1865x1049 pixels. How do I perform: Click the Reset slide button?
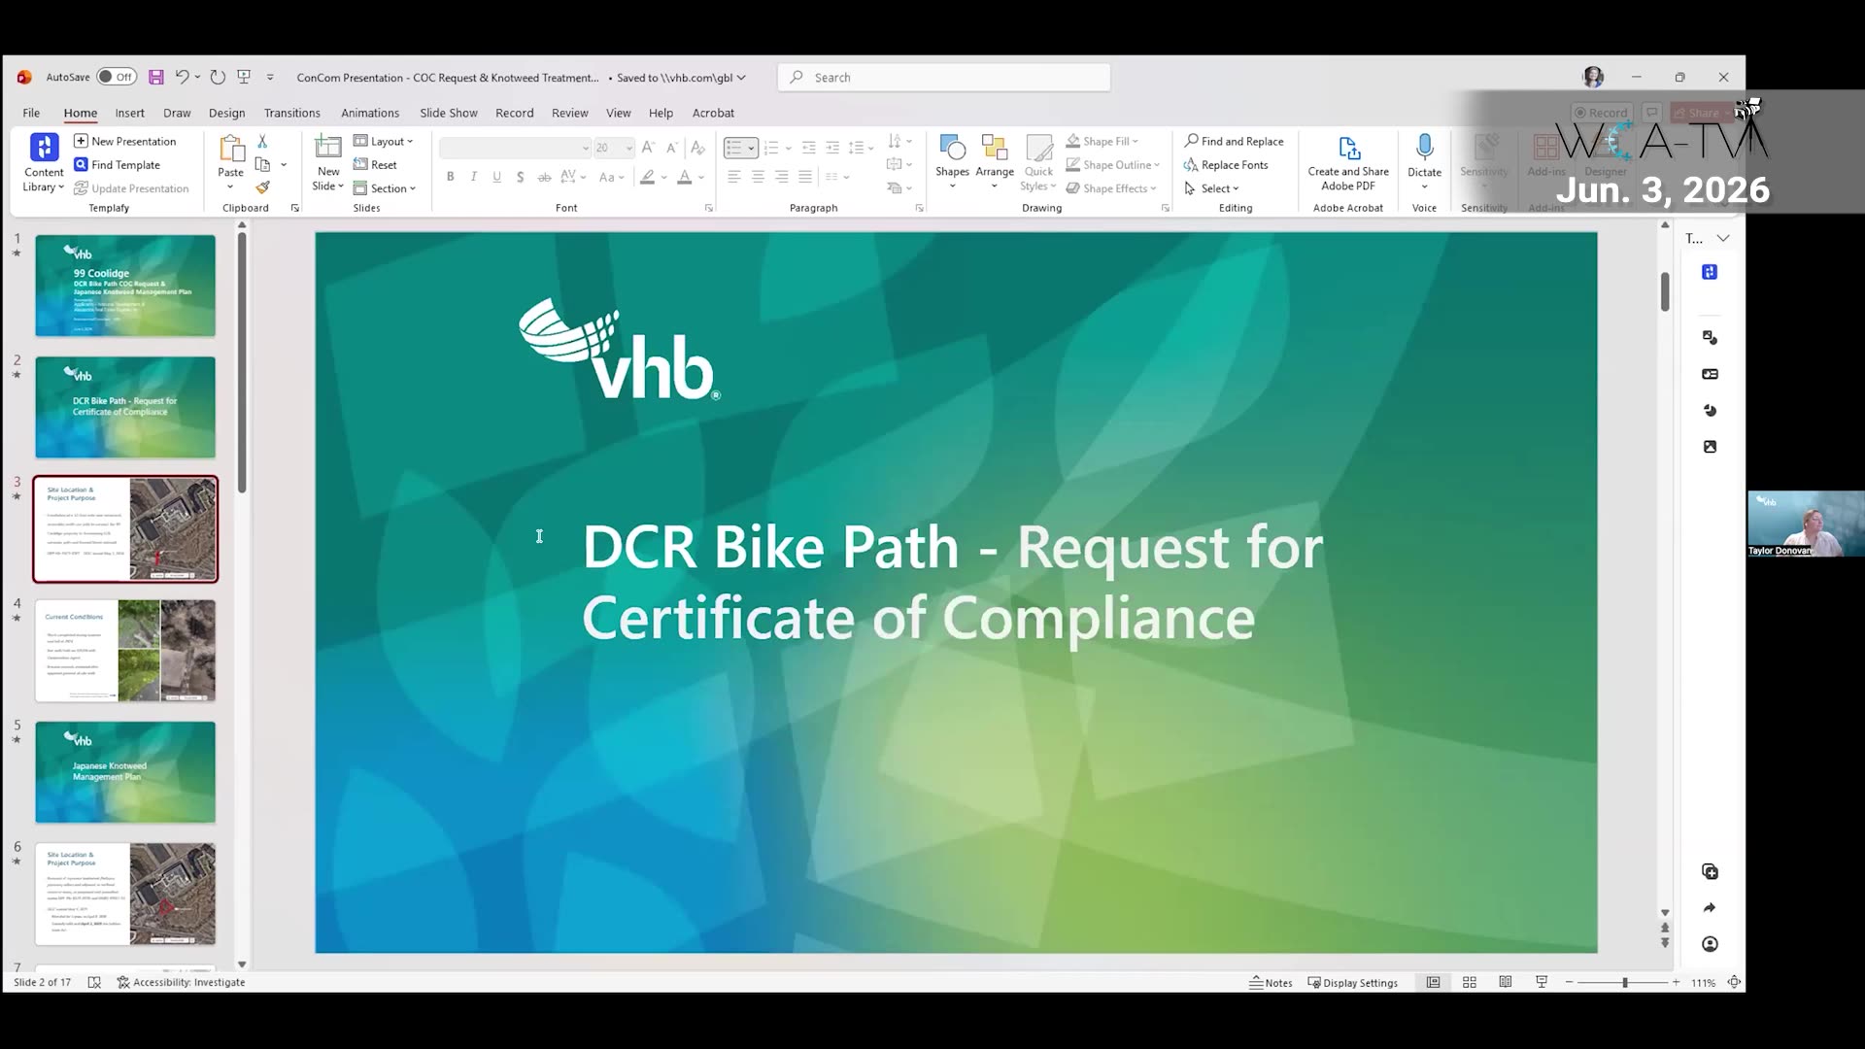click(375, 165)
